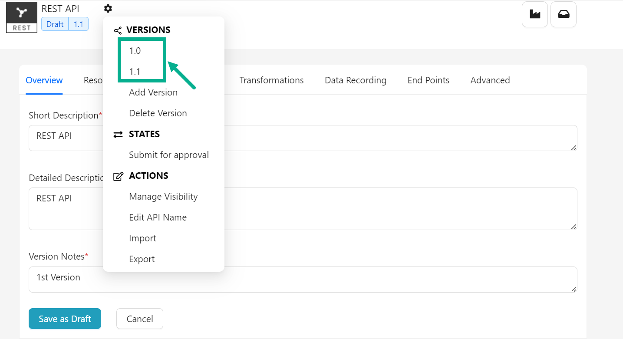Click Submit for approval option
Viewport: 623px width, 339px height.
[169, 155]
